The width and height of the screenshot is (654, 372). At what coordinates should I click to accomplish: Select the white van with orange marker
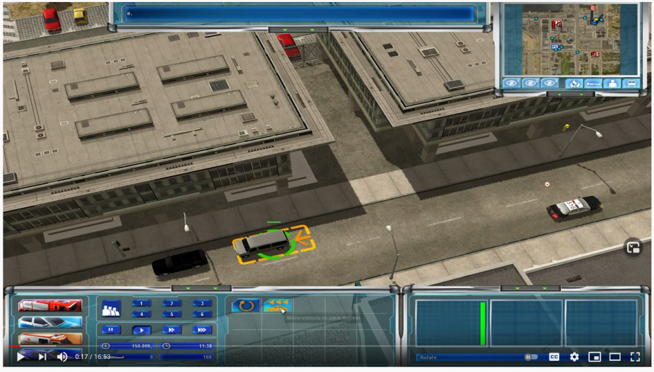[262, 244]
